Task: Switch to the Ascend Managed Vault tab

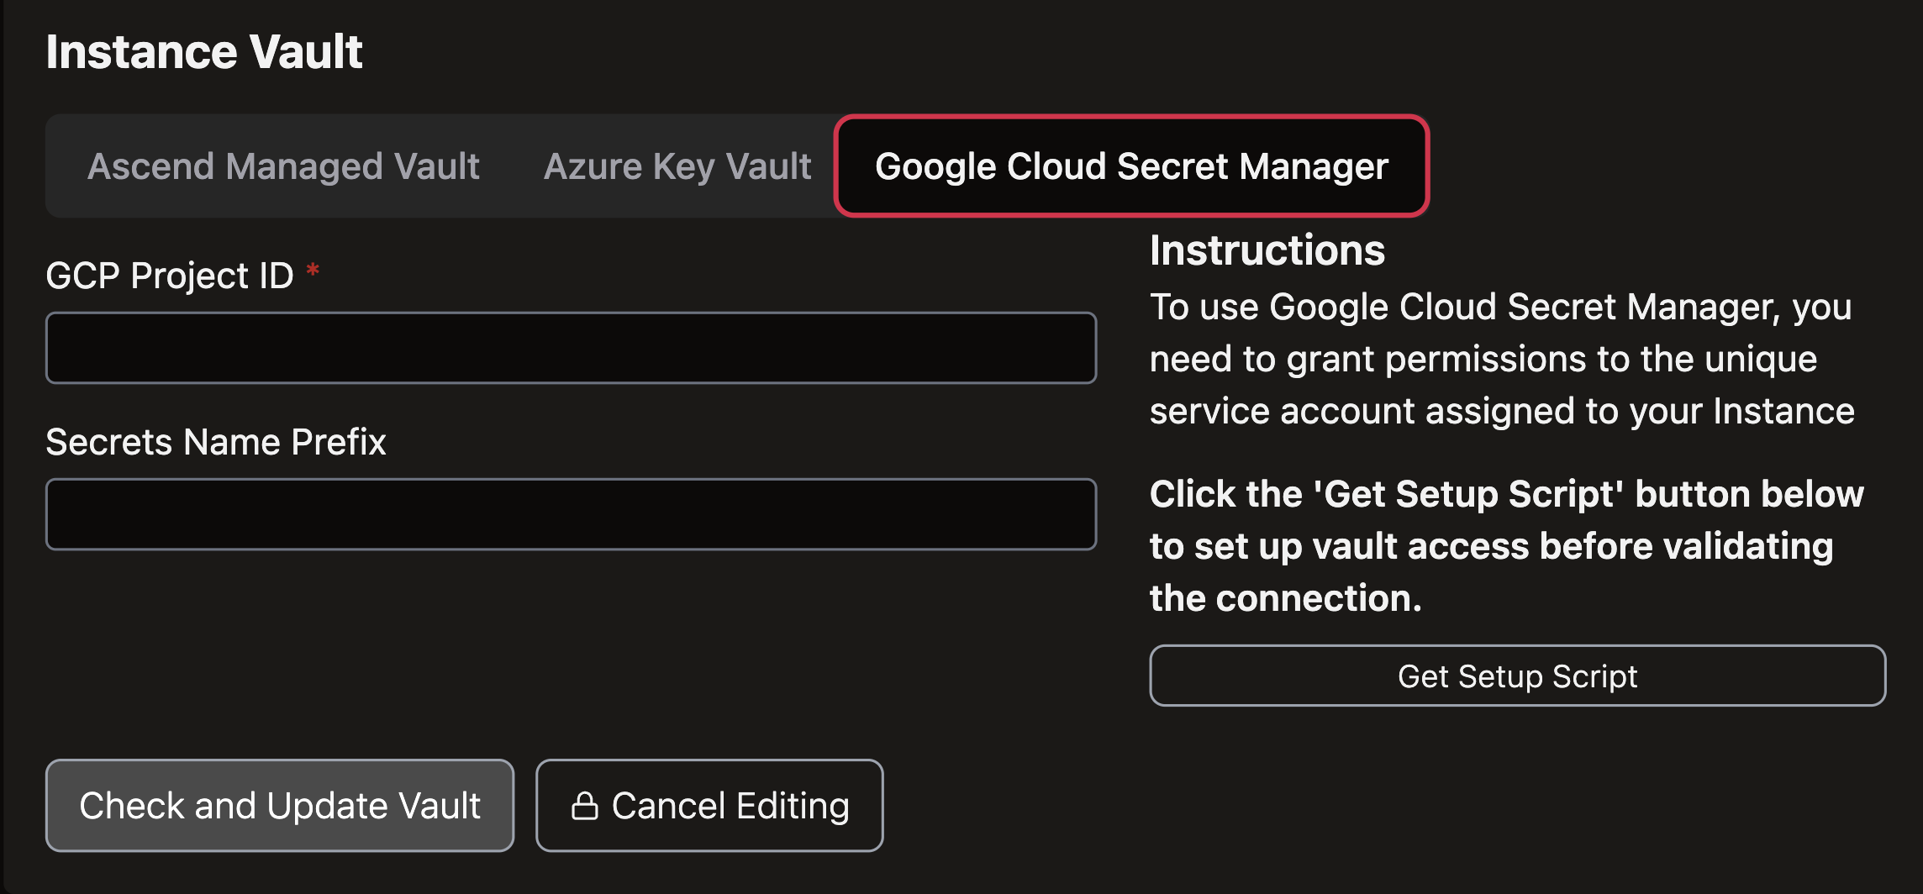Action: coord(283,166)
